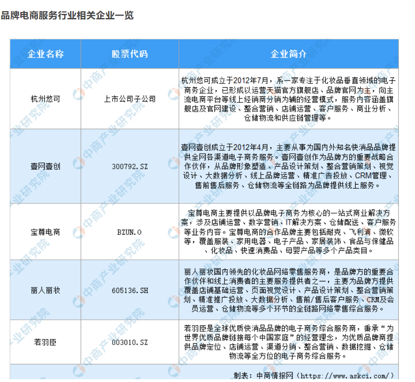The image size is (415, 382).
Task: Select the 股票代码 column header
Action: point(130,54)
